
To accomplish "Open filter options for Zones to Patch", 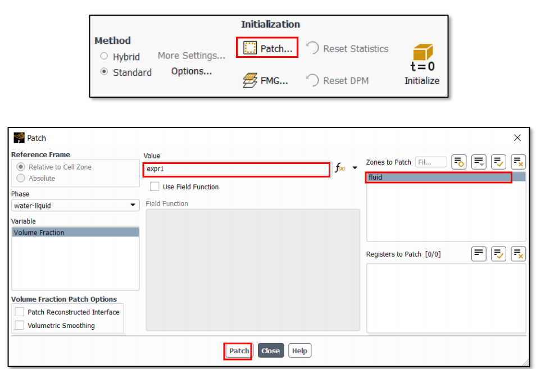I will pyautogui.click(x=479, y=162).
